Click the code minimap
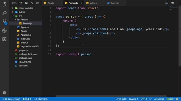 tap(174, 8)
